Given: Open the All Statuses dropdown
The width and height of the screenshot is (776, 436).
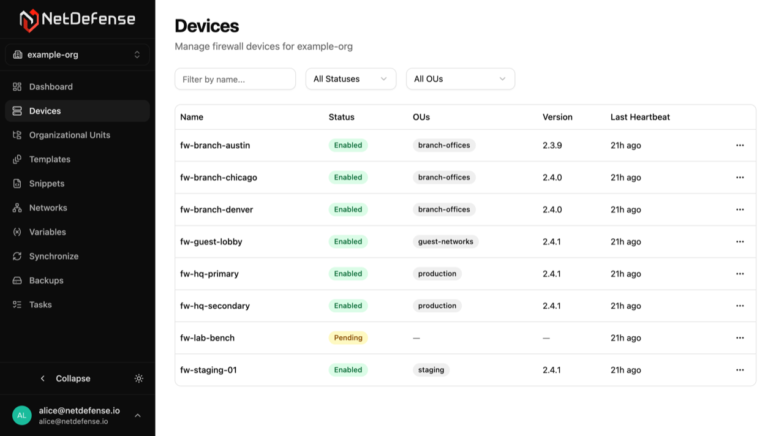Looking at the screenshot, I should click(x=350, y=78).
